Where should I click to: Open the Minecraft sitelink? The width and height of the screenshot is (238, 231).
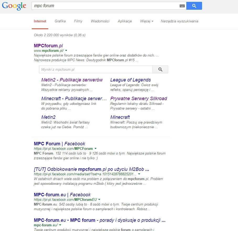pyautogui.click(x=120, y=117)
